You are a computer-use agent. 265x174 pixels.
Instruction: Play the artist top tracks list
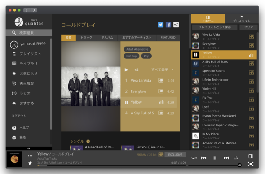[x=126, y=70]
